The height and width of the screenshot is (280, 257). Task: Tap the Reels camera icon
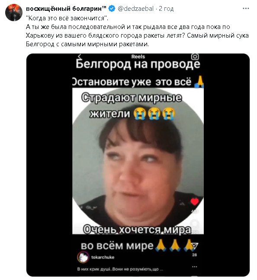pyautogui.click(x=195, y=57)
